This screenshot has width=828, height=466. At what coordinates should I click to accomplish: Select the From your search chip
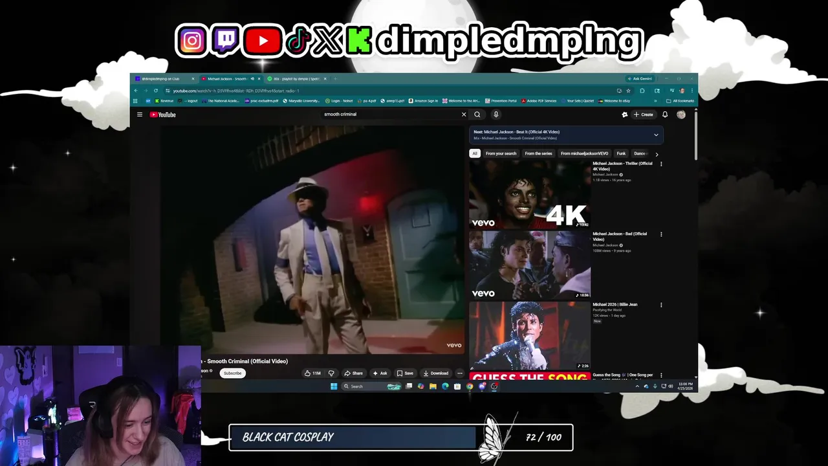501,153
